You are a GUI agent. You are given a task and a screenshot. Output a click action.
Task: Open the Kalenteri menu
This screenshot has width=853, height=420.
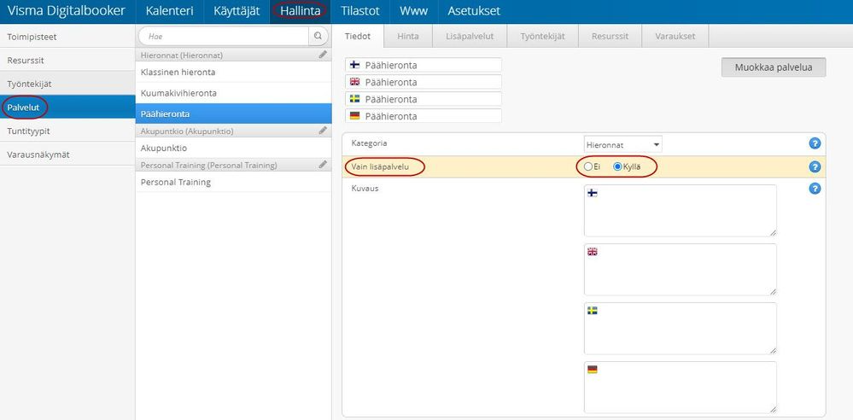[169, 11]
